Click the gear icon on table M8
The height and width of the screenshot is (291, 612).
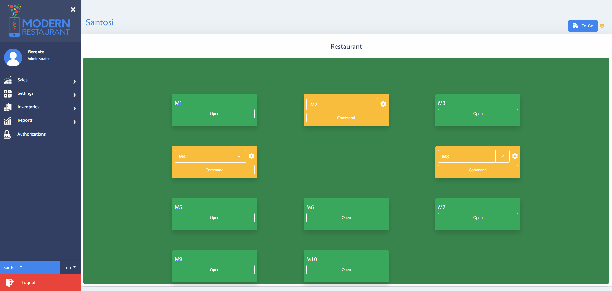point(515,156)
